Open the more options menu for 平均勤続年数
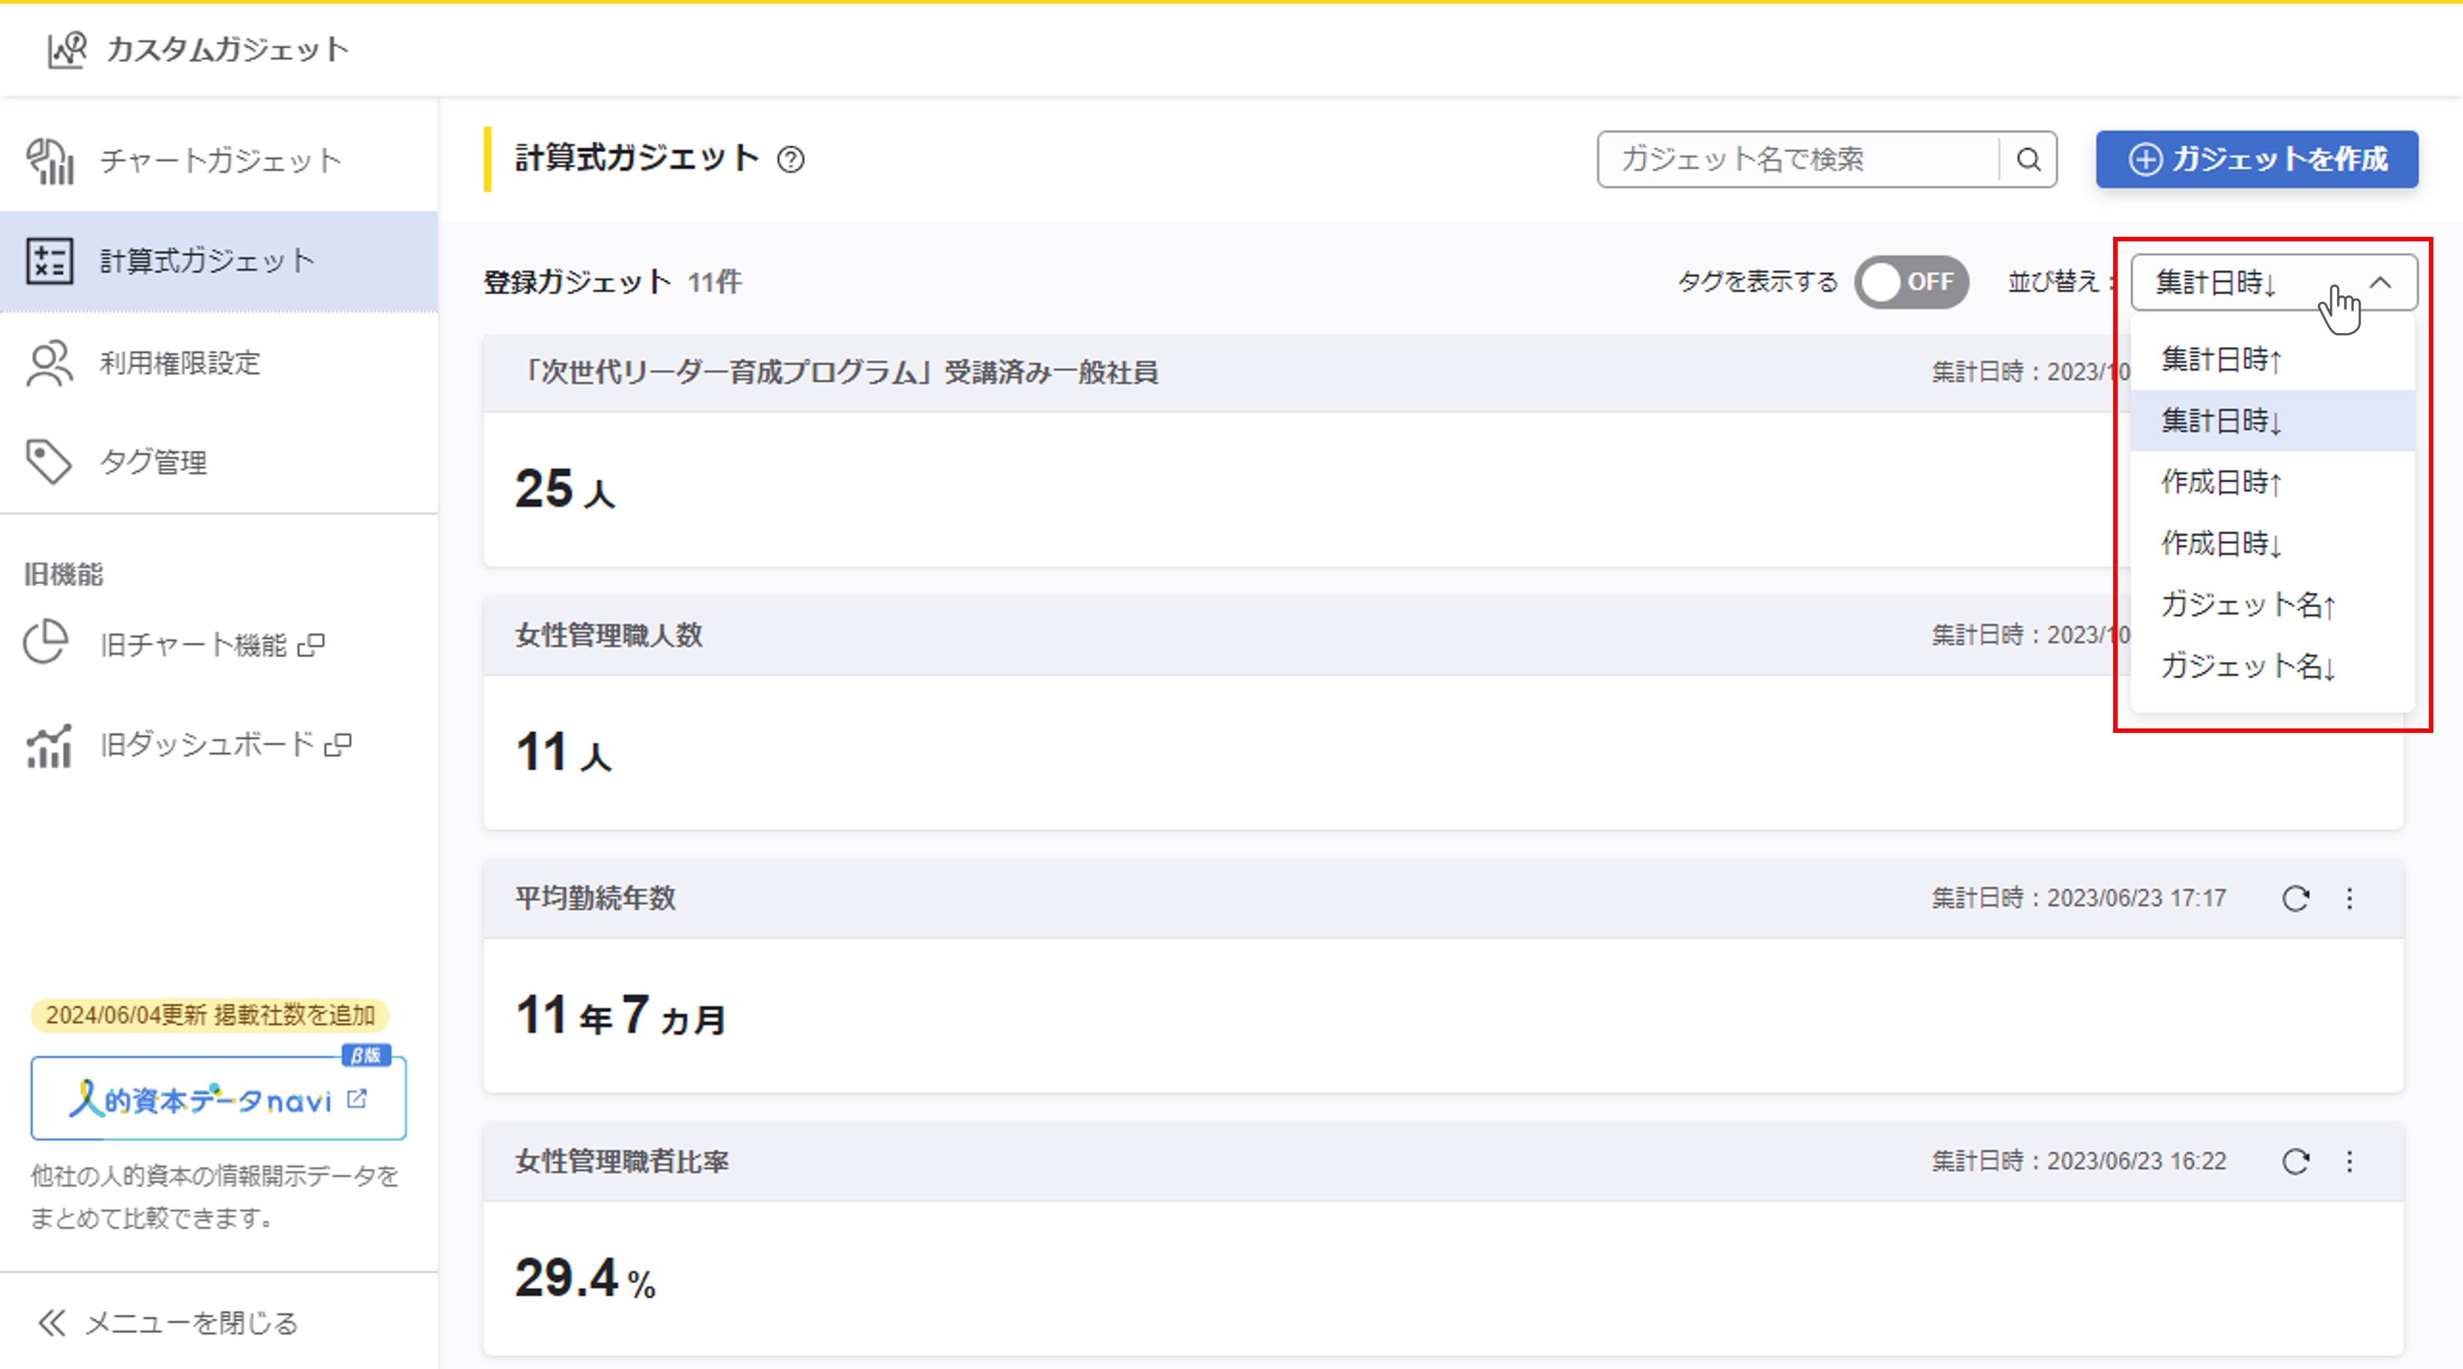 click(2349, 898)
